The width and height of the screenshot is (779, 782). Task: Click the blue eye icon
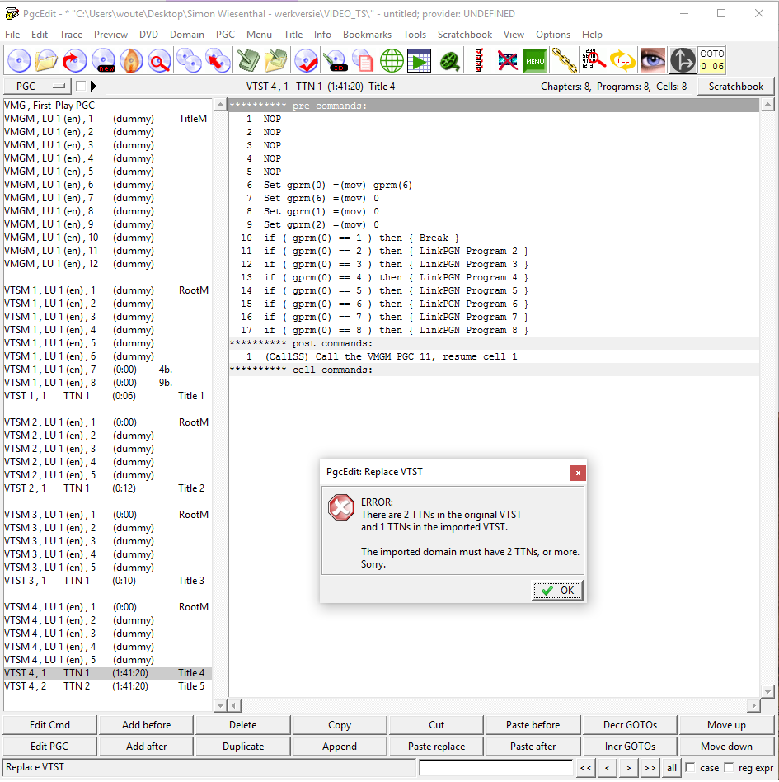click(653, 61)
